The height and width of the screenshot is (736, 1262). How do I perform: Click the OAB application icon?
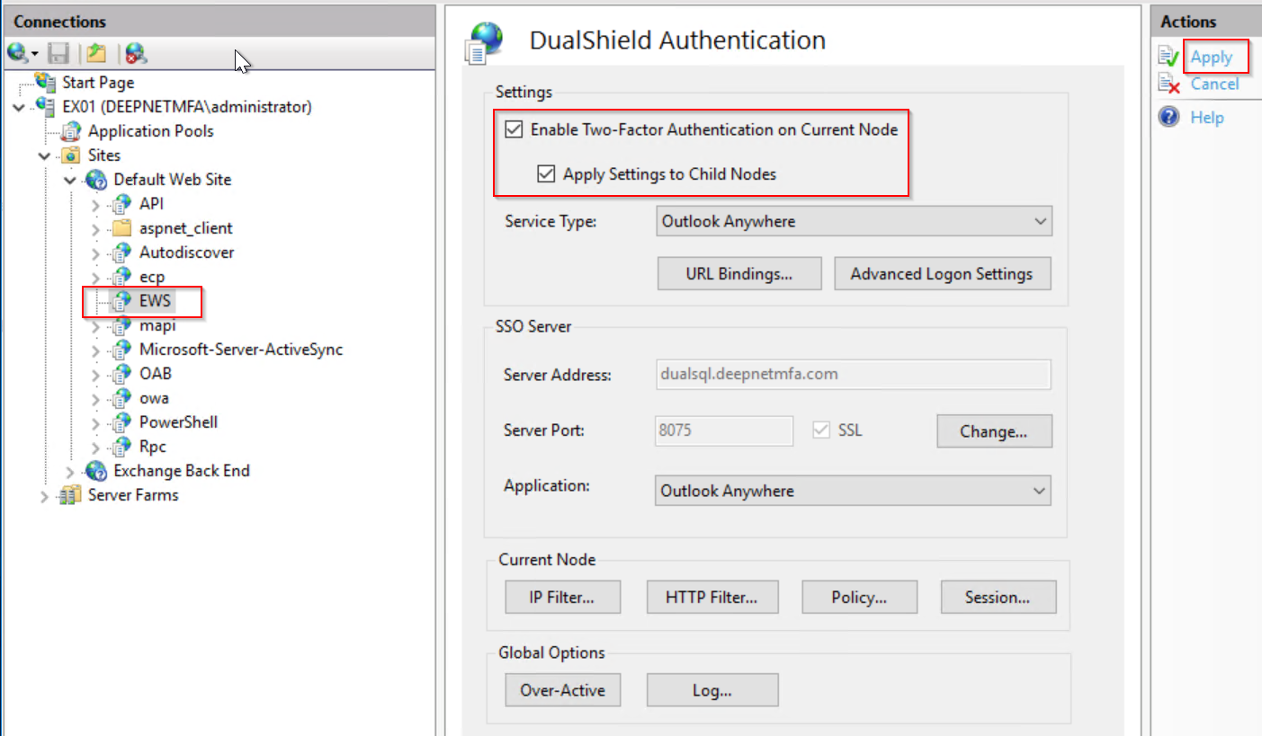tap(122, 374)
